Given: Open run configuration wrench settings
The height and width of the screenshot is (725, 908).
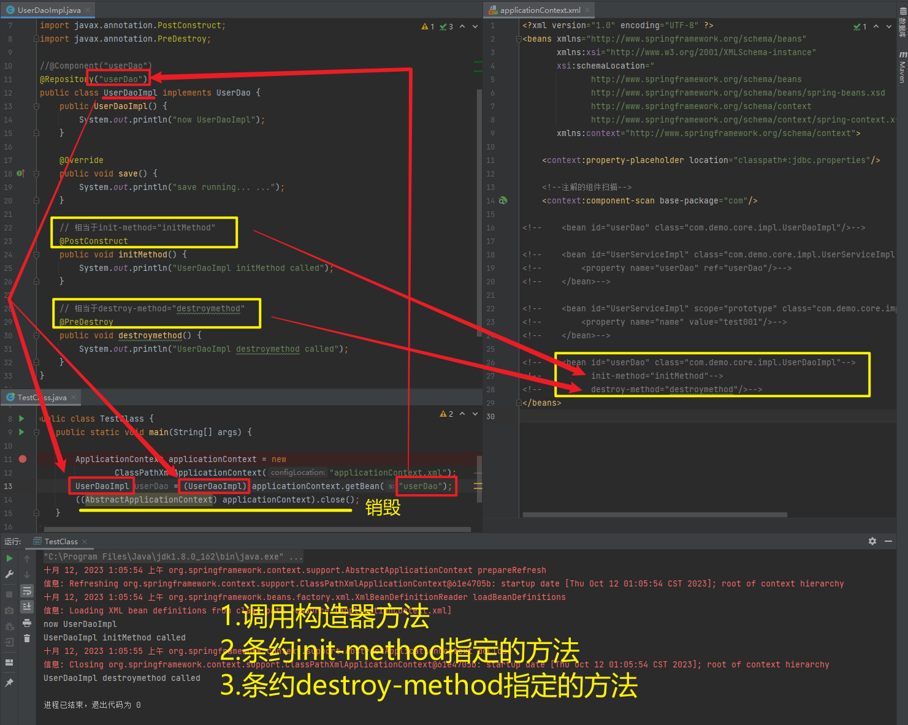Looking at the screenshot, I should click(x=9, y=574).
